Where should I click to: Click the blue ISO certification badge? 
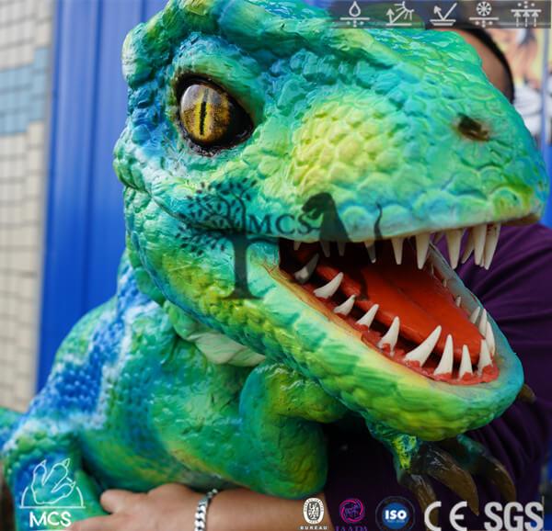(395, 514)
